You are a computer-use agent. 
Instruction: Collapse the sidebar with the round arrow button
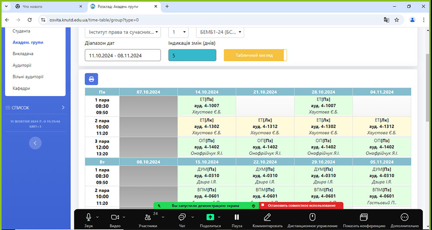(35, 143)
